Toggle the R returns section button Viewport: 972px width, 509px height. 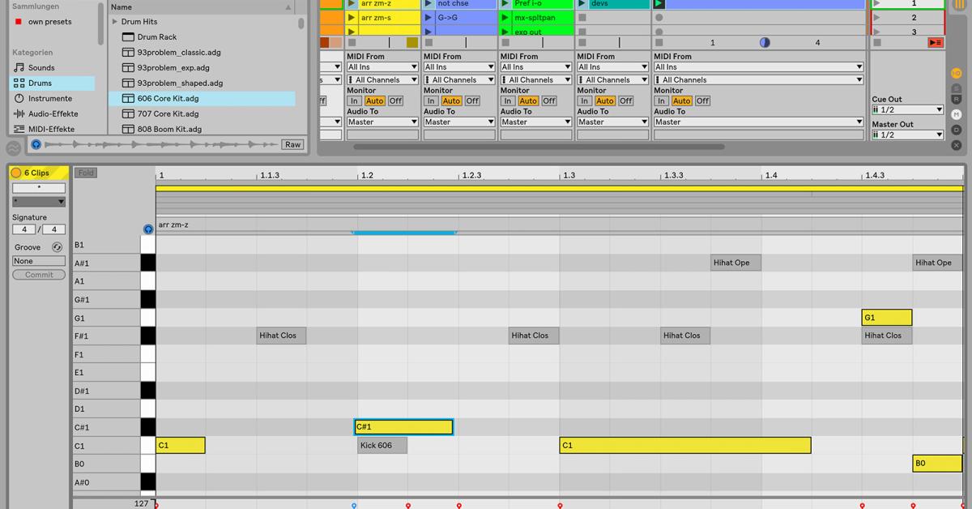(957, 100)
